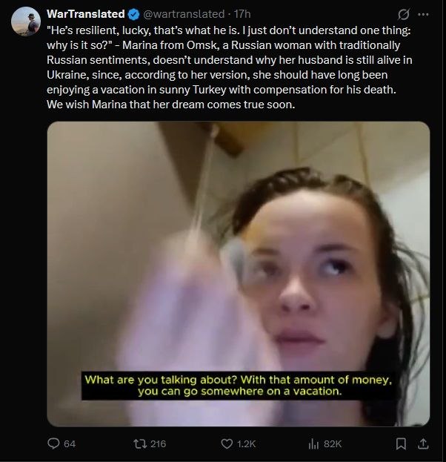Viewport: 446px width, 462px height.
Task: Open the @wartranslated handle link
Action: tap(184, 14)
